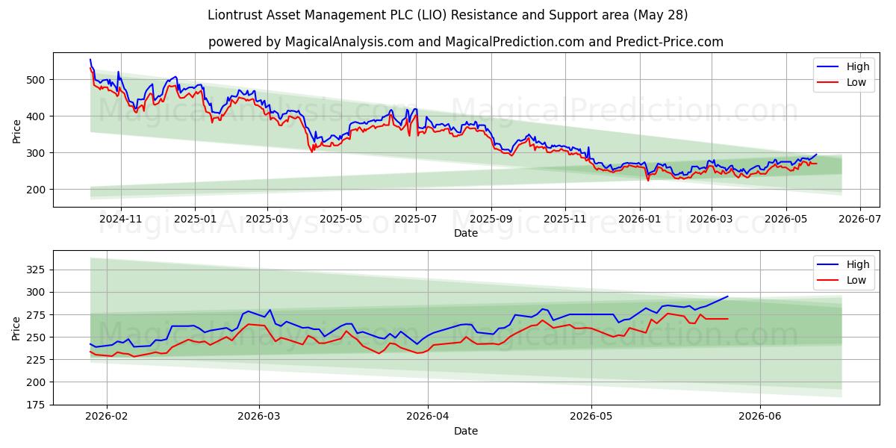Viewport: 896px width, 448px height.
Task: Click the bottom chart 'Date' axis label
Action: 466,431
